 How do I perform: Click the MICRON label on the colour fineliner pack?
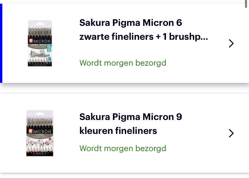(x=42, y=132)
